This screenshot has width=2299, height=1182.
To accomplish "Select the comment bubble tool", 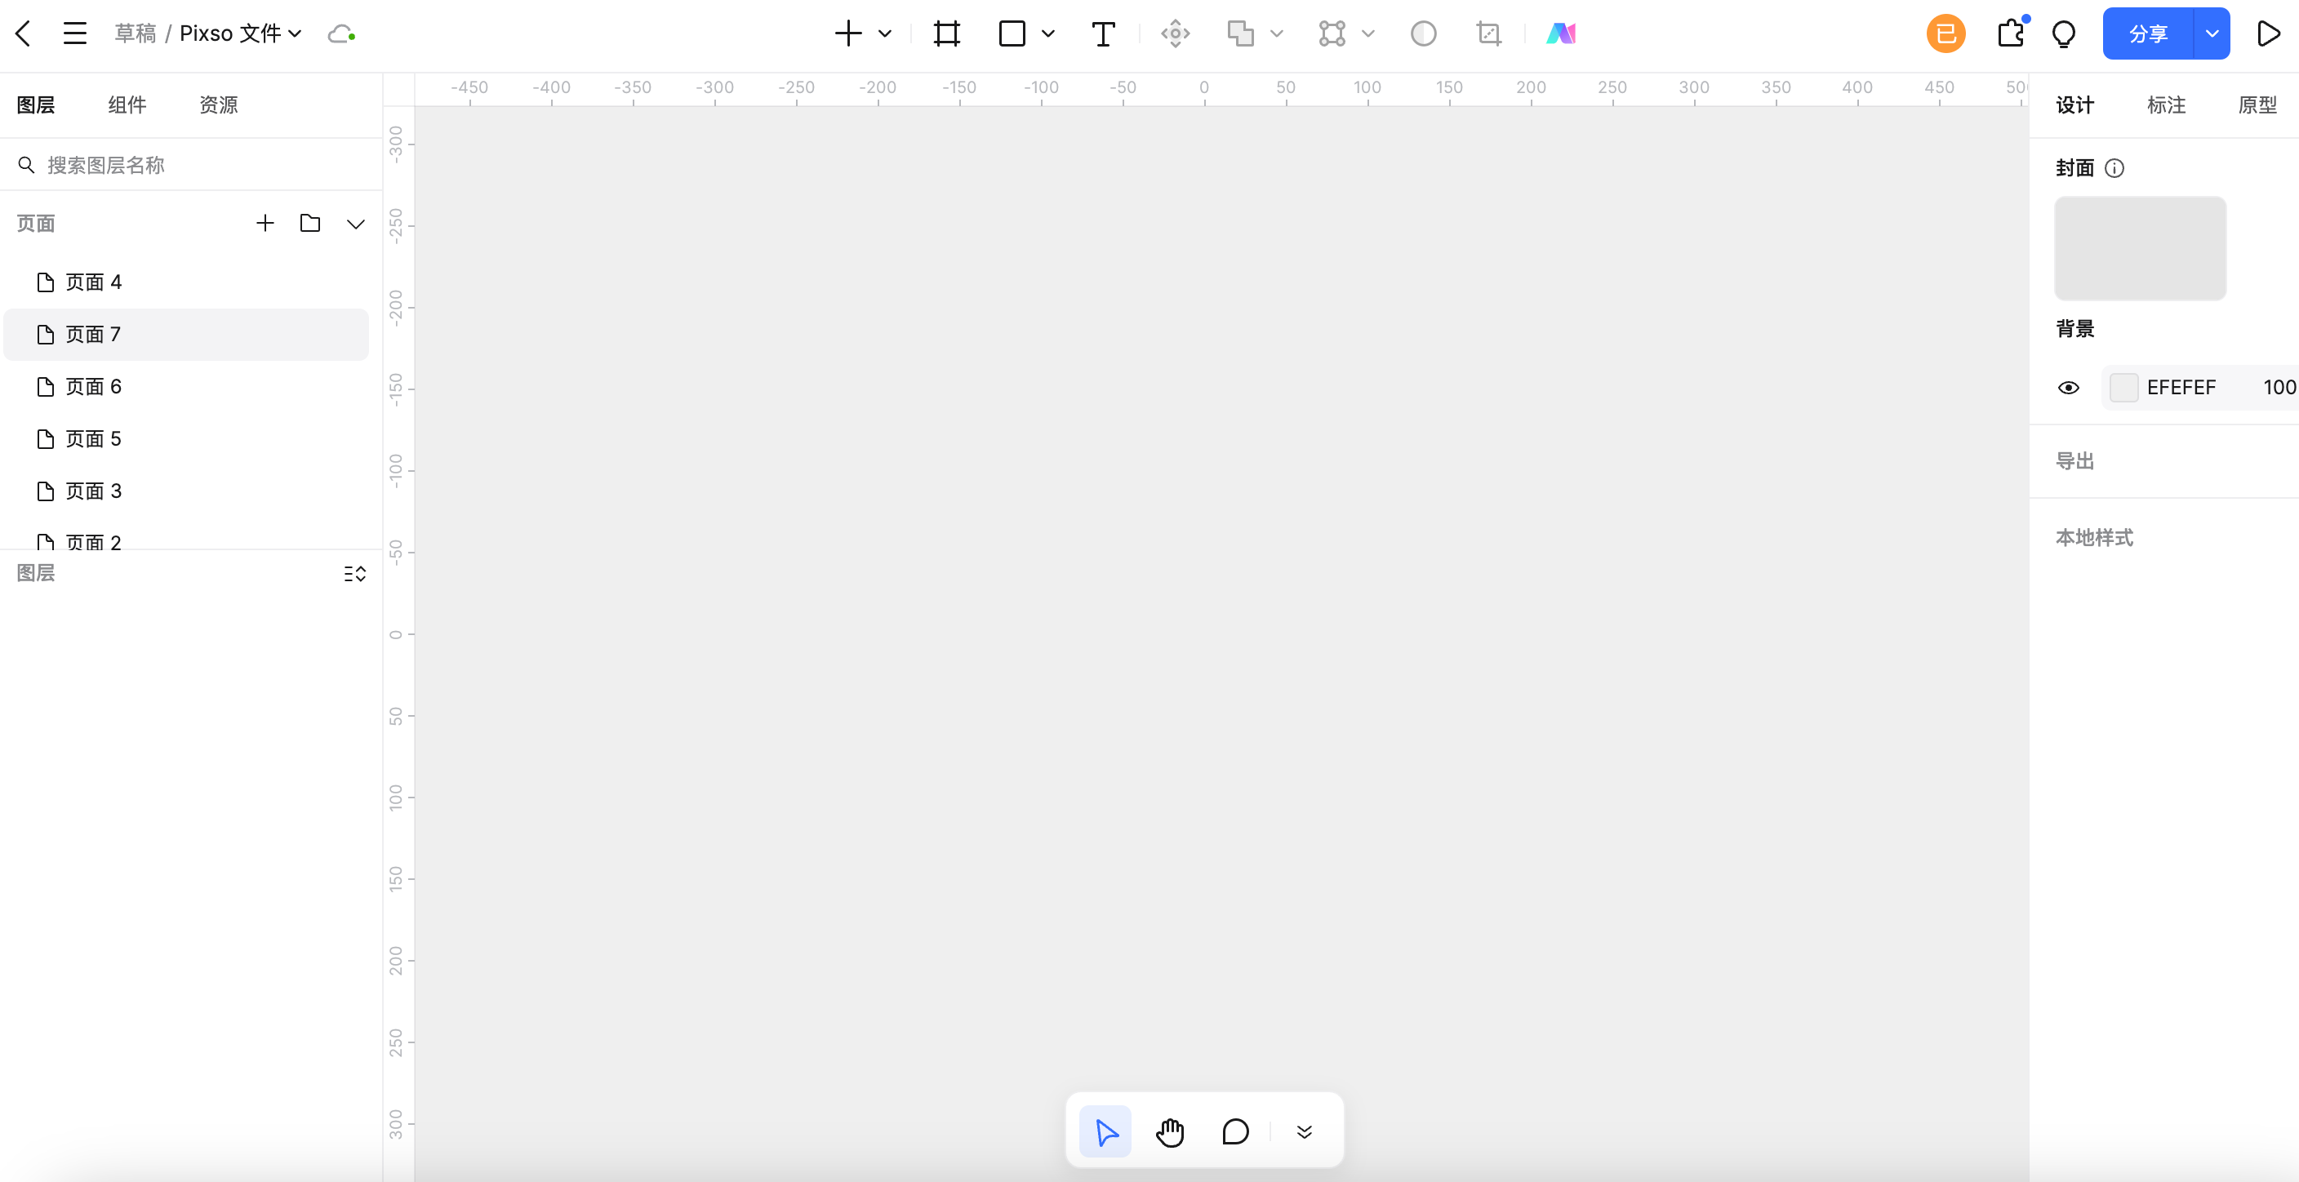I will (1235, 1132).
